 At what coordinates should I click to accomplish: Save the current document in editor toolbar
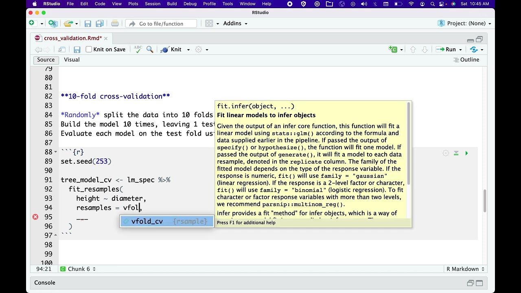[77, 50]
